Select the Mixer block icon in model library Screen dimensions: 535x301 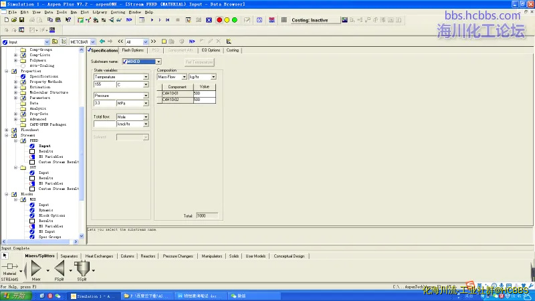36,268
